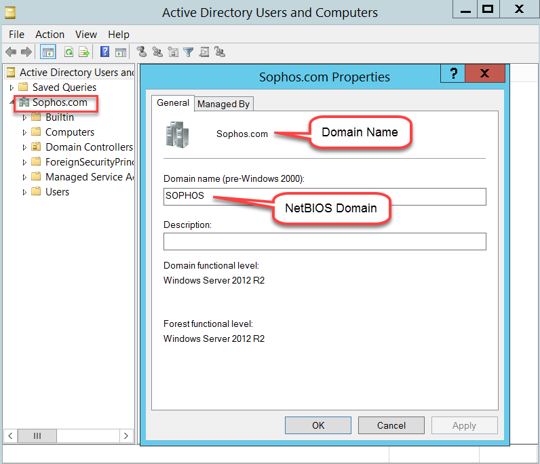Open the File menu

click(16, 35)
